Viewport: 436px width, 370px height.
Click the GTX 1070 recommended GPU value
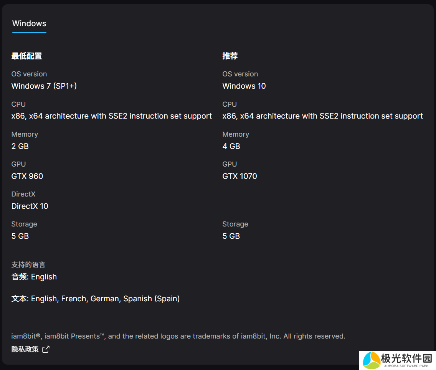[239, 176]
